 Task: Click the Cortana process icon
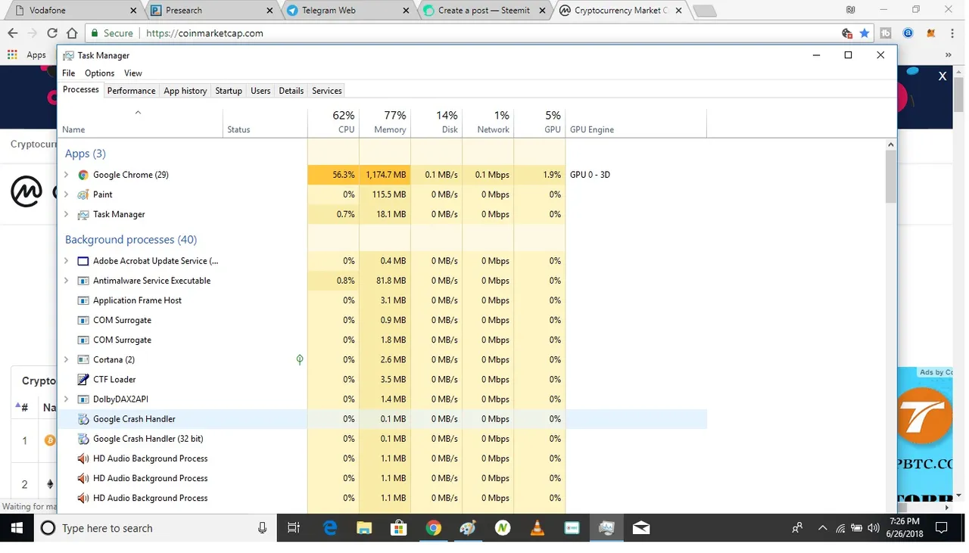pyautogui.click(x=83, y=359)
